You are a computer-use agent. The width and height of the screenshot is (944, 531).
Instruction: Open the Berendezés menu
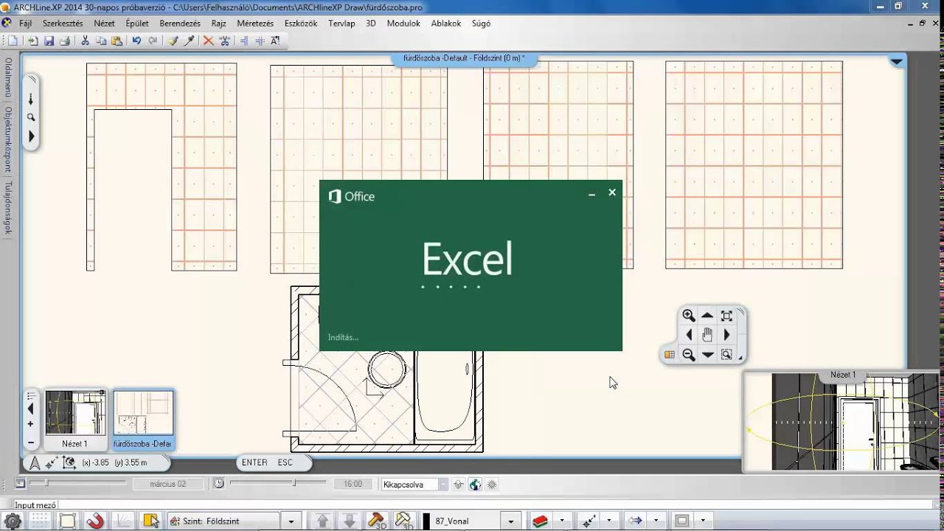(180, 23)
